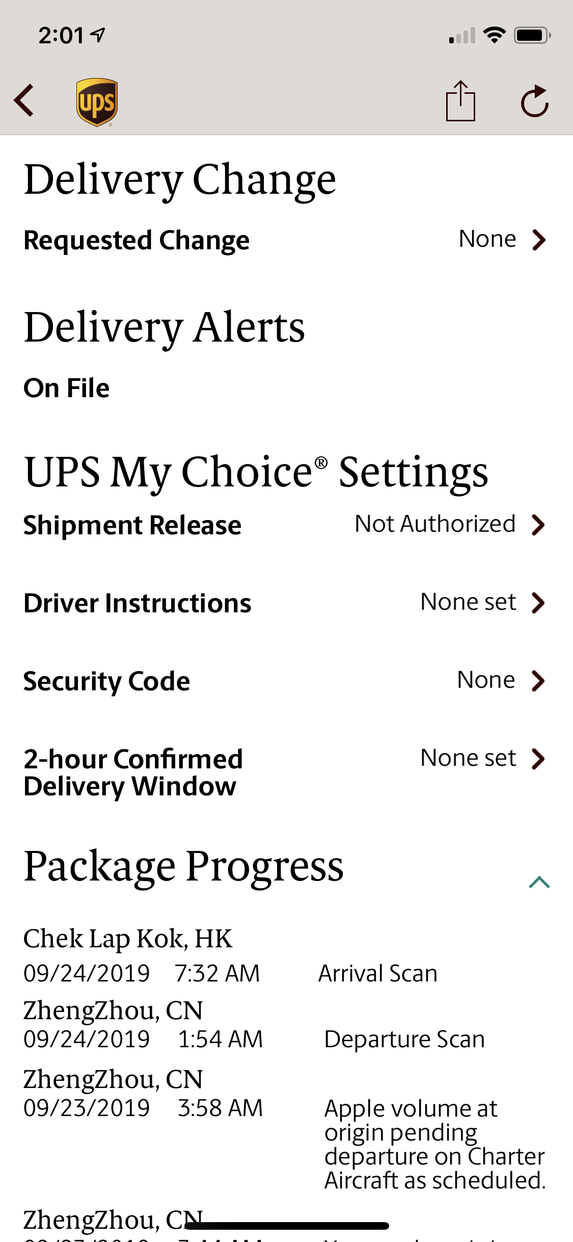Tap the UPS shield logo
This screenshot has height=1242, width=573.
[97, 102]
